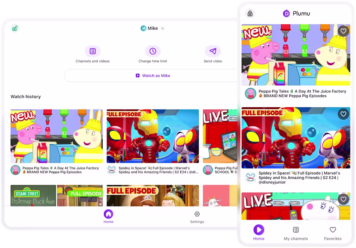Click Mike's round M avatar
This screenshot has width=356, height=248.
coord(143,28)
